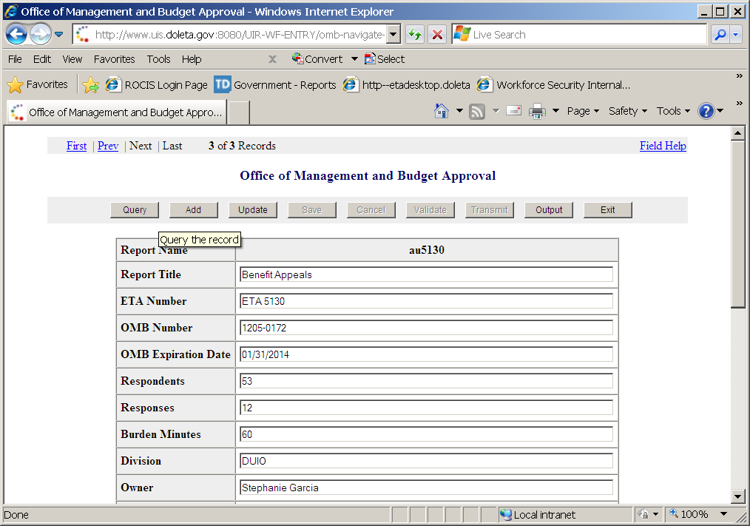Click the Print icon in command bar
Image resolution: width=750 pixels, height=526 pixels.
pos(537,111)
